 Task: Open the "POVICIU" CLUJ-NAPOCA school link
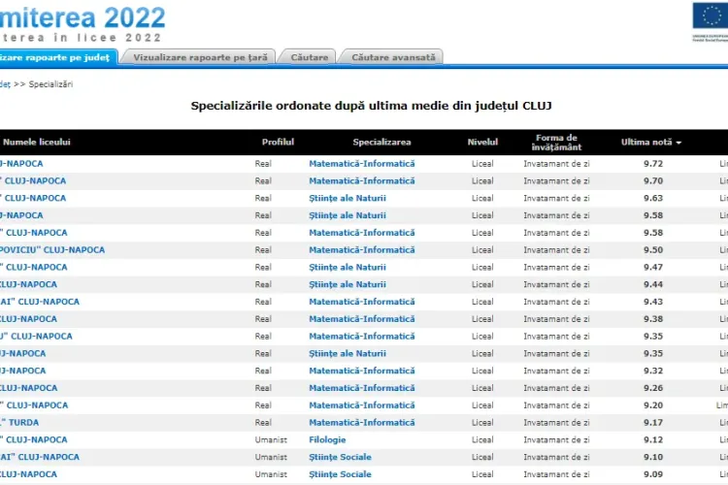(x=52, y=249)
